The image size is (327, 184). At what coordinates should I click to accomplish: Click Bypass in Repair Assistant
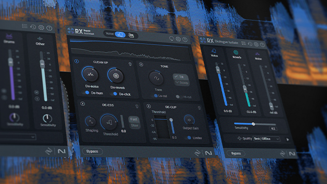pos(92,151)
